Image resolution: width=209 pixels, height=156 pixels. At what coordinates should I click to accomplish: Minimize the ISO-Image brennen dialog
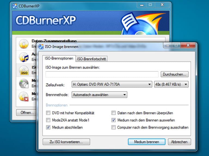coord(168,45)
